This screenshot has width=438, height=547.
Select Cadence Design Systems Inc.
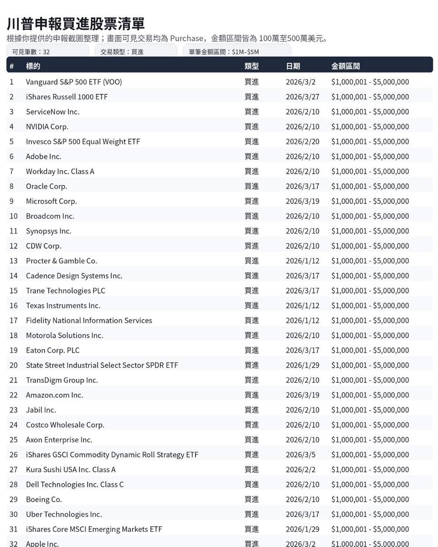74,276
